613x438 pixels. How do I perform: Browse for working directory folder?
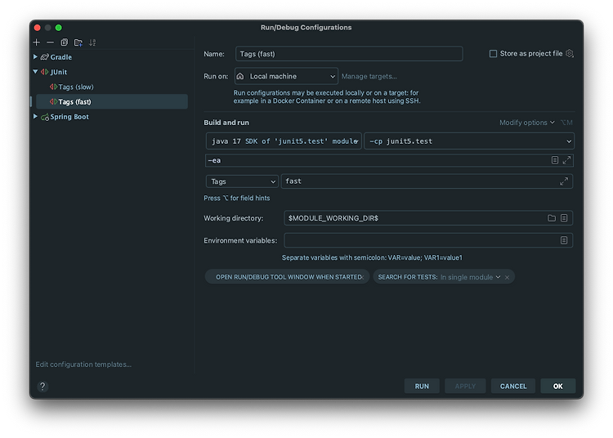tap(552, 218)
